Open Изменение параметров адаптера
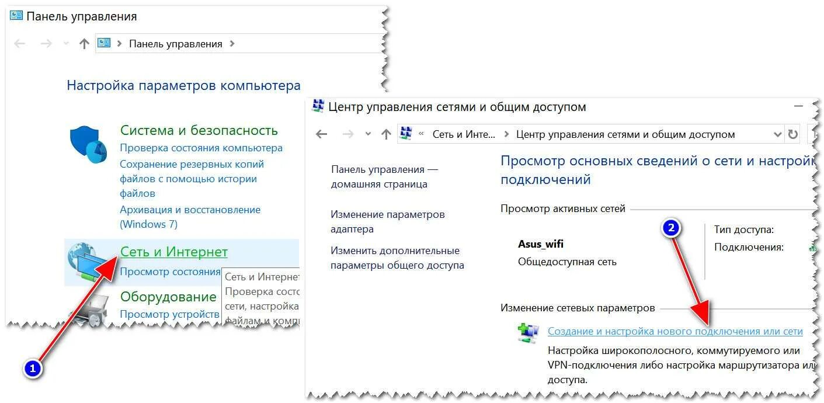This screenshot has width=824, height=403. click(388, 221)
